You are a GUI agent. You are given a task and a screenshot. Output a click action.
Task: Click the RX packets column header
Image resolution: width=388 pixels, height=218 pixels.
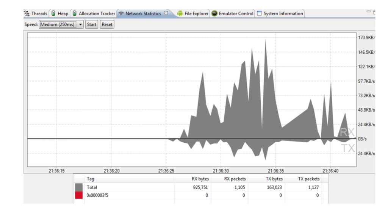point(235,179)
